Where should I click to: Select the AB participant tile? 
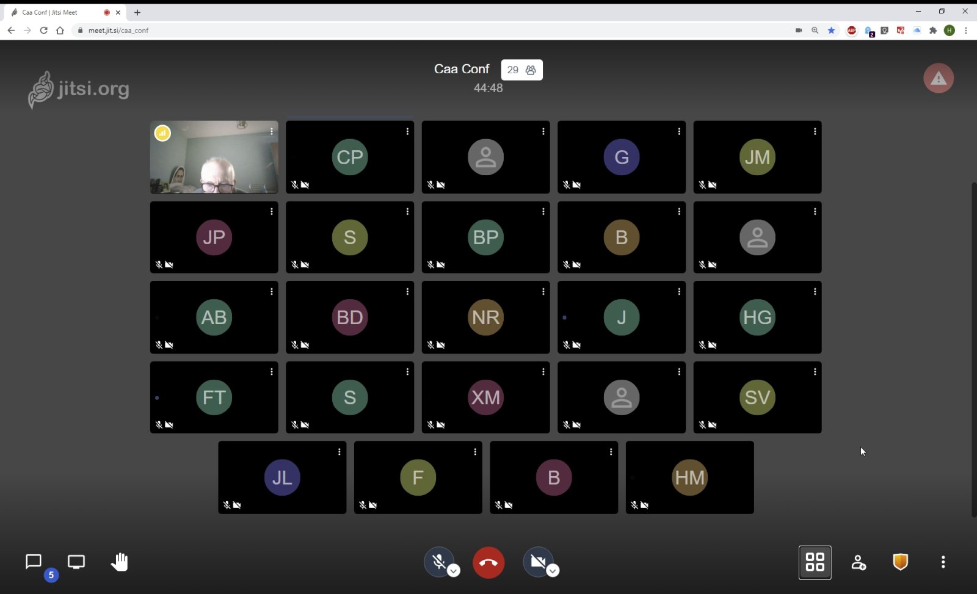pos(214,317)
